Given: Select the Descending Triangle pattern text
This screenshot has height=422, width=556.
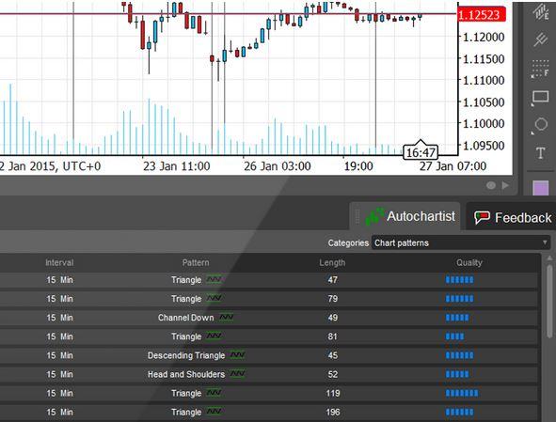Looking at the screenshot, I should [186, 355].
